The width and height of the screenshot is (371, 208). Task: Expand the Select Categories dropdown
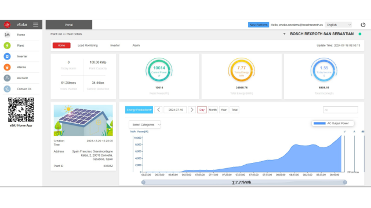[x=145, y=125]
